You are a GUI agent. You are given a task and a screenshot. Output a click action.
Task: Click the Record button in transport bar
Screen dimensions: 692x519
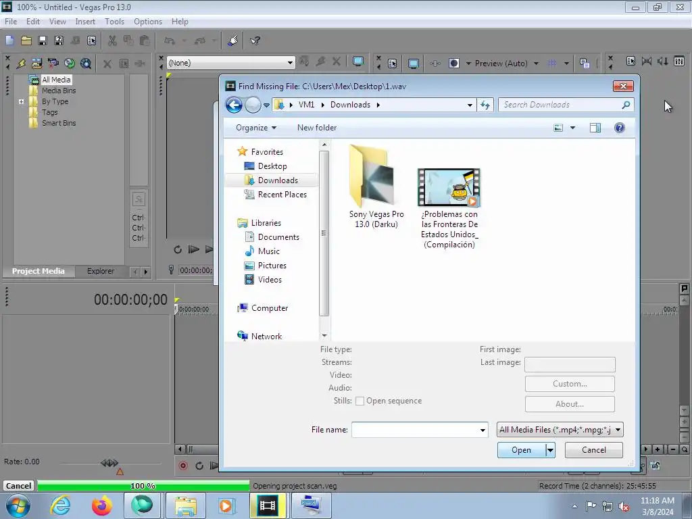click(x=183, y=466)
